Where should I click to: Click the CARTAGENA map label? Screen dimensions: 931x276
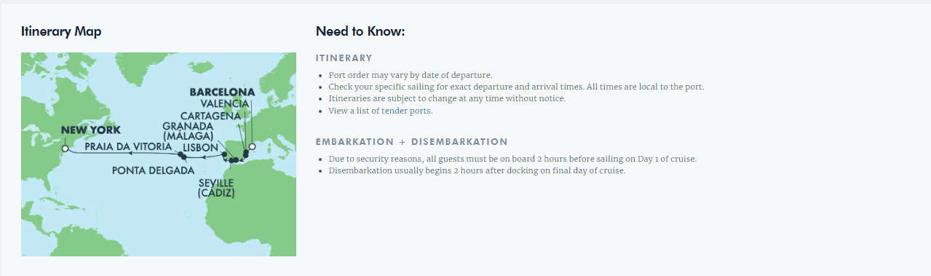(210, 117)
